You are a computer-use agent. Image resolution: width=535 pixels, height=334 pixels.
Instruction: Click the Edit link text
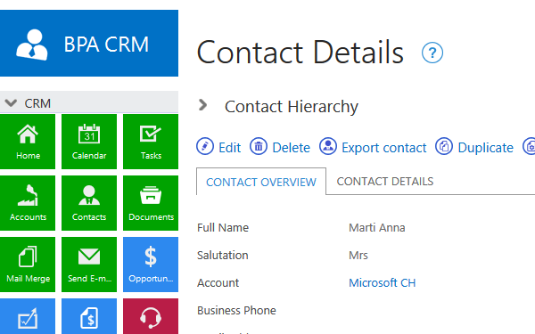point(230,148)
